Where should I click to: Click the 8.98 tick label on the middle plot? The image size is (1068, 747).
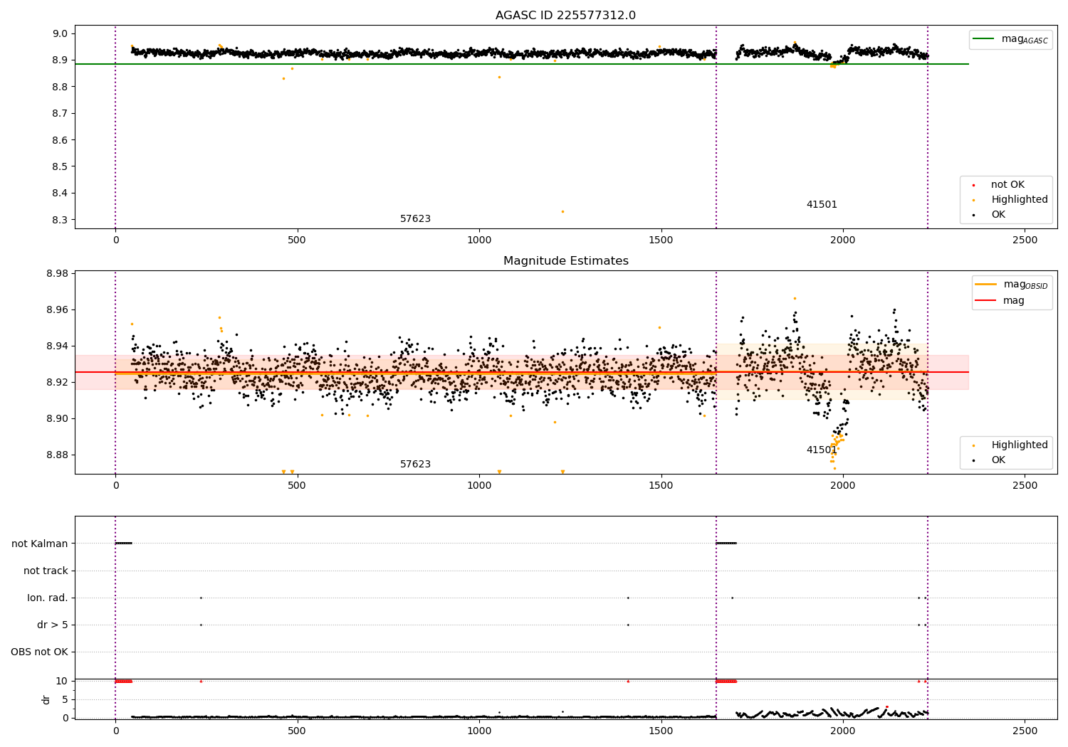58,273
